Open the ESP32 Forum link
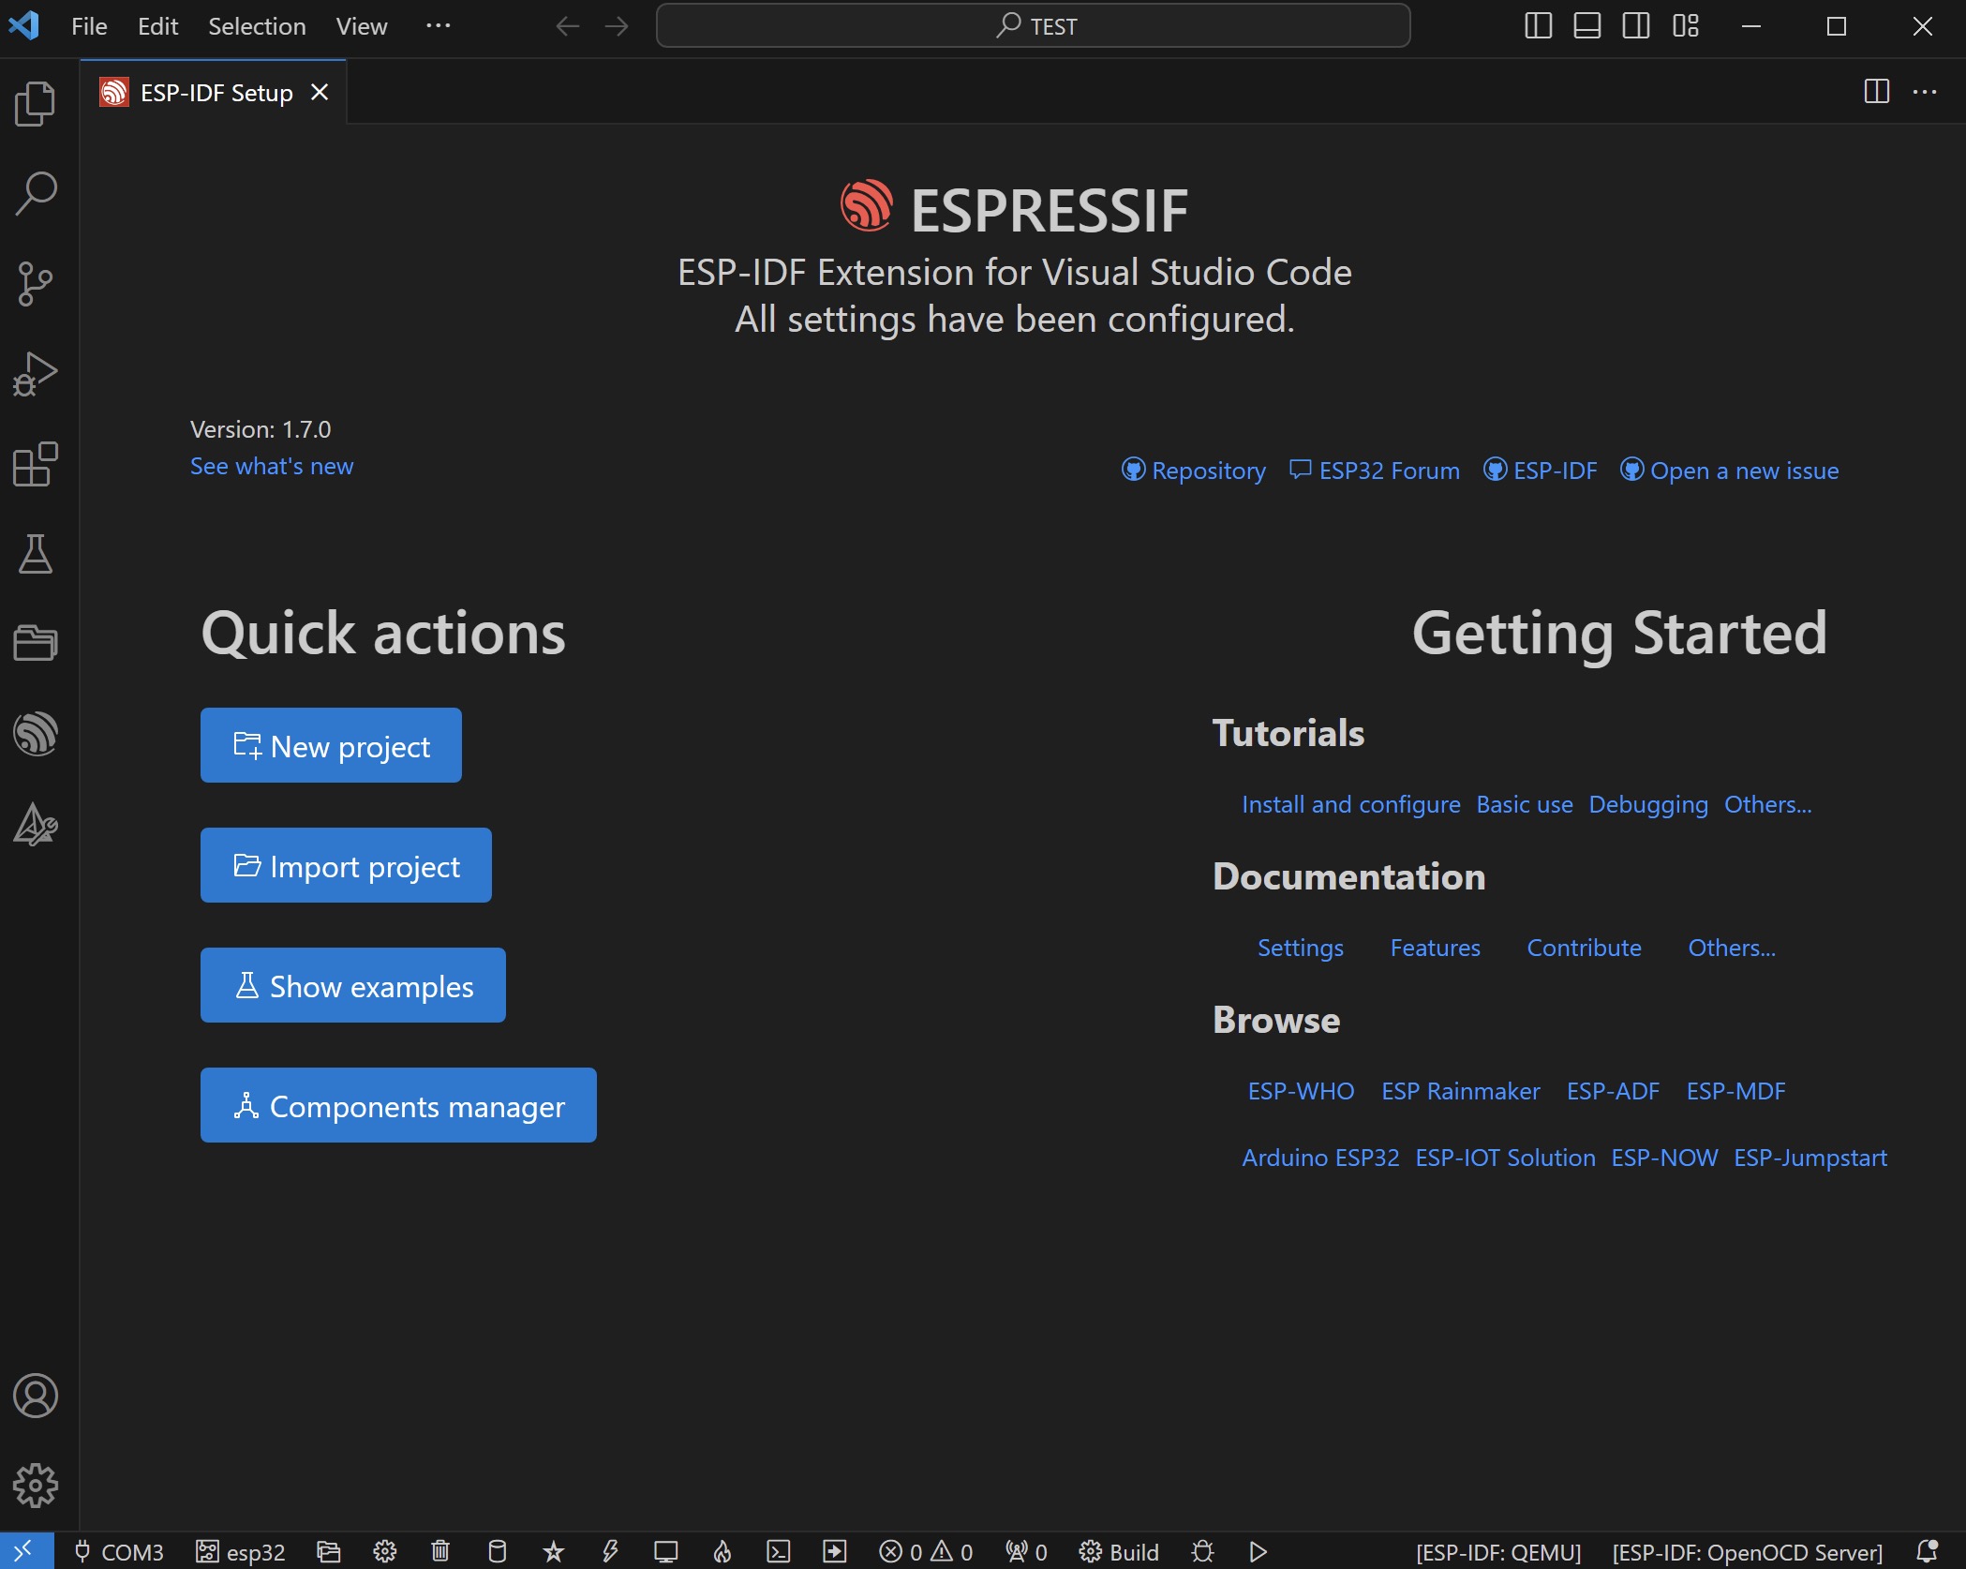 [1375, 471]
